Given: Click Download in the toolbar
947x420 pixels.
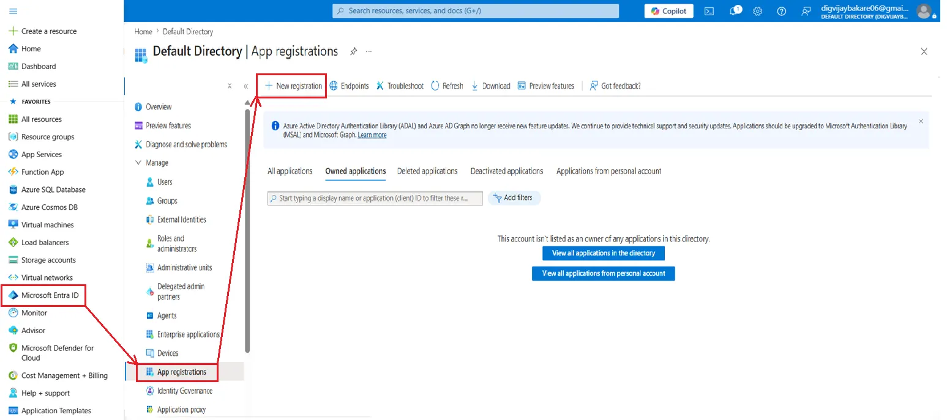Looking at the screenshot, I should pyautogui.click(x=490, y=86).
